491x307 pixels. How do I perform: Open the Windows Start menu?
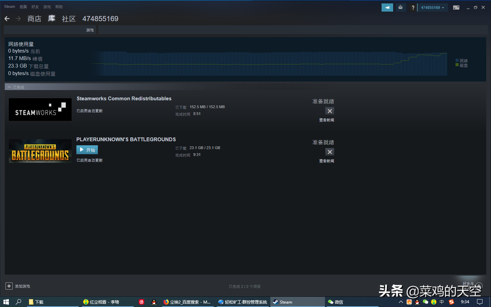tap(6, 302)
